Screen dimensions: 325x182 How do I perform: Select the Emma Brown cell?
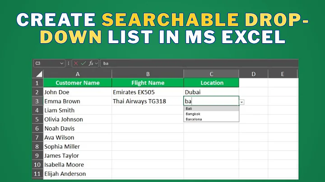click(x=78, y=101)
